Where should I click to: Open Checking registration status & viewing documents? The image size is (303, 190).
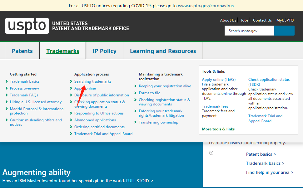tap(164, 102)
